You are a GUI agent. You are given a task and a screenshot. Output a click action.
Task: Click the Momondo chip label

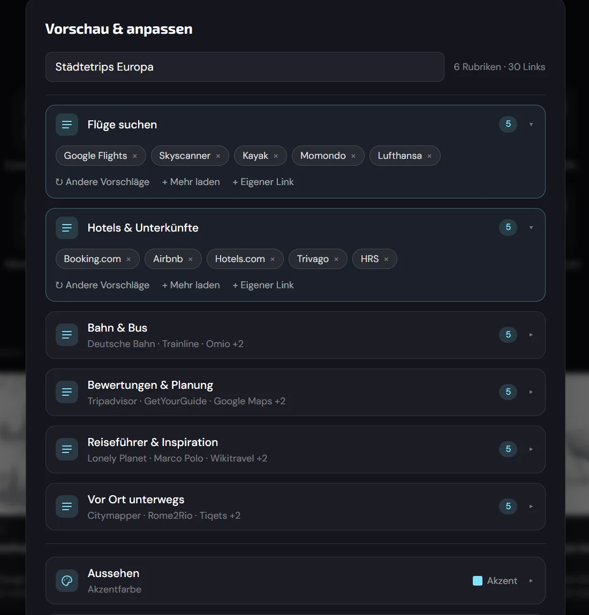(323, 156)
